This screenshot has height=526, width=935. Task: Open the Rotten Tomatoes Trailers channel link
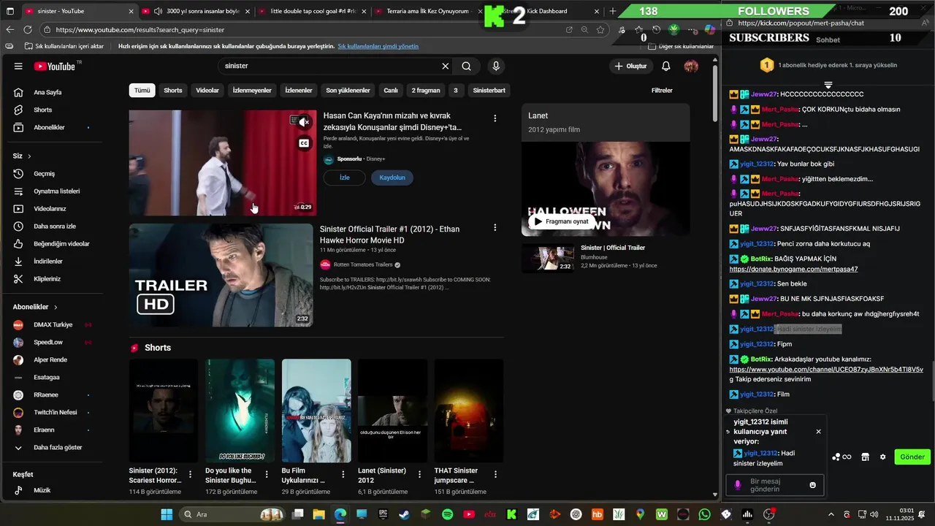coord(363,264)
